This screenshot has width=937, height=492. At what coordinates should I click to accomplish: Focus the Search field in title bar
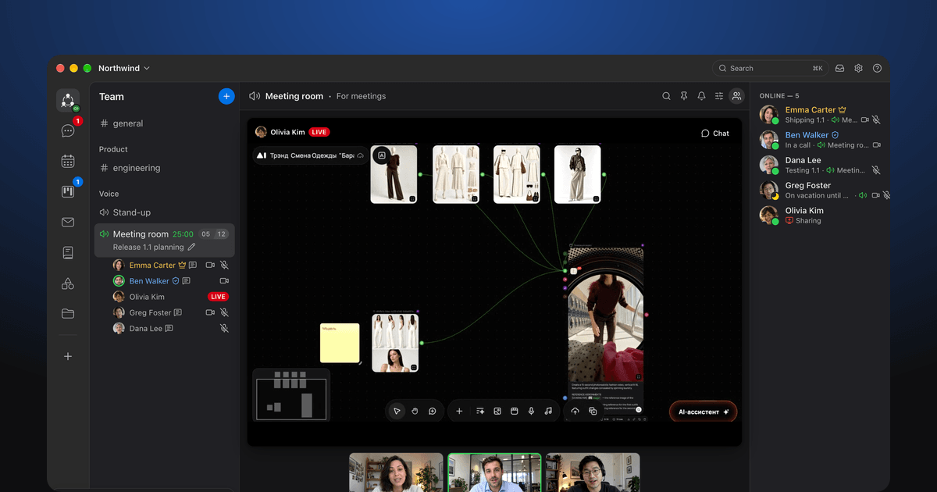pos(770,68)
